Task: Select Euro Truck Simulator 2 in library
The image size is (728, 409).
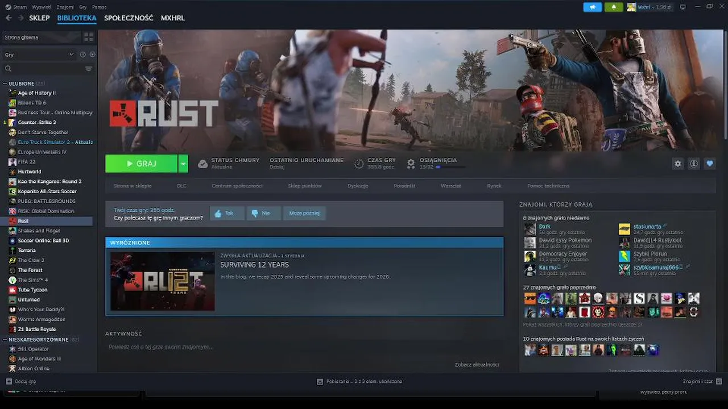Action: click(55, 142)
